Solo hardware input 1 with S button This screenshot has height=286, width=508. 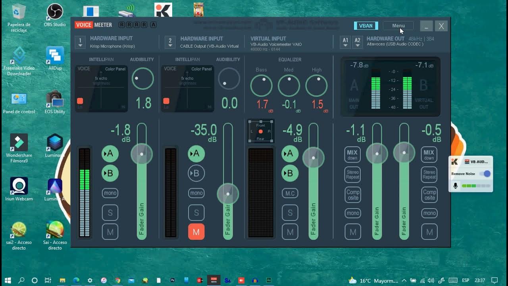(110, 213)
